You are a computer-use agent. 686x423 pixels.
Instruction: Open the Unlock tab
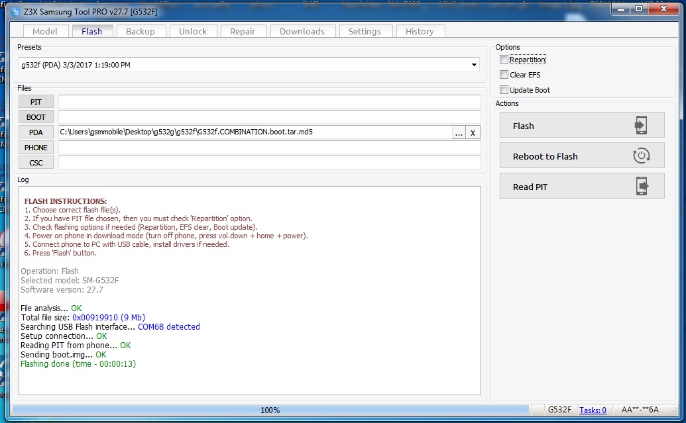point(192,32)
